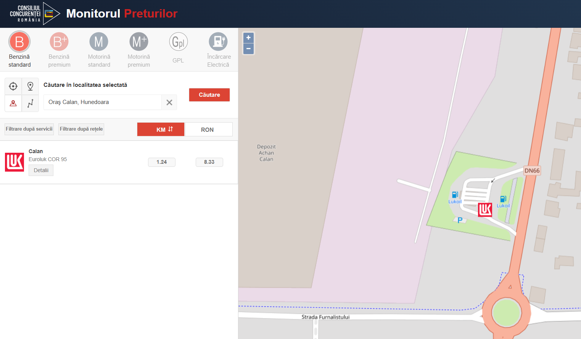581x339 pixels.
Task: Open Filtrare după rețele filter
Action: point(81,129)
